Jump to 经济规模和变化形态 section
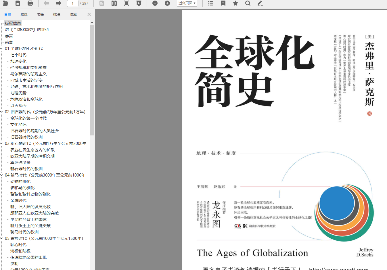 coord(28,68)
